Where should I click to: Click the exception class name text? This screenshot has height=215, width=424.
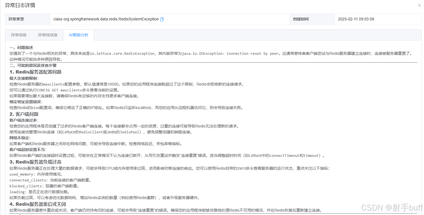(x=106, y=19)
